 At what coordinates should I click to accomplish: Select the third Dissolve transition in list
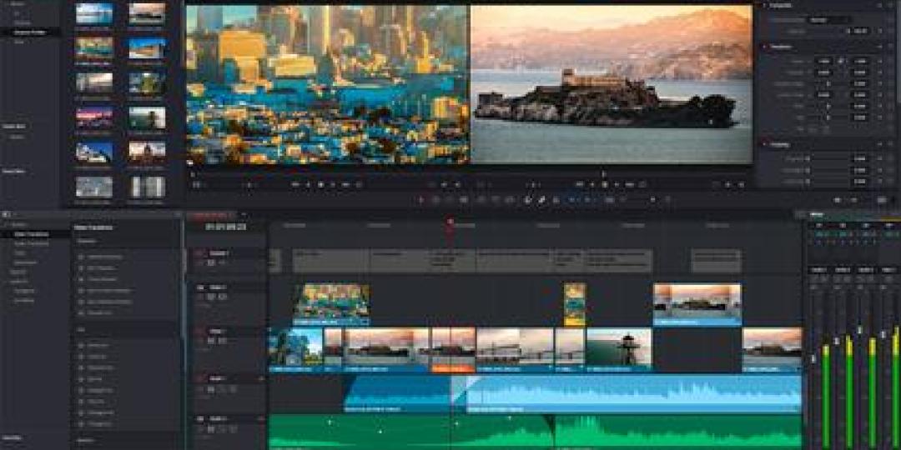(x=103, y=279)
